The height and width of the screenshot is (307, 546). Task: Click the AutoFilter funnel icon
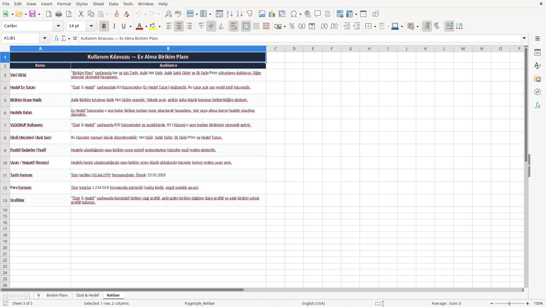coord(249,14)
